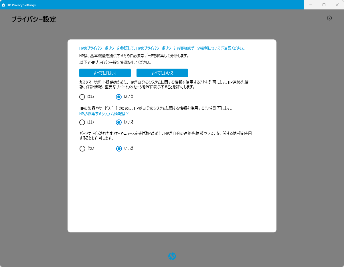
Task: Choose いいえ for product and service improvement
Action: [x=119, y=122]
